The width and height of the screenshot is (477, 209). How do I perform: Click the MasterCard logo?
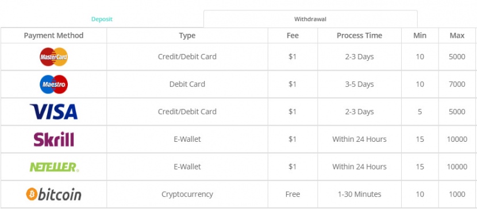click(54, 57)
